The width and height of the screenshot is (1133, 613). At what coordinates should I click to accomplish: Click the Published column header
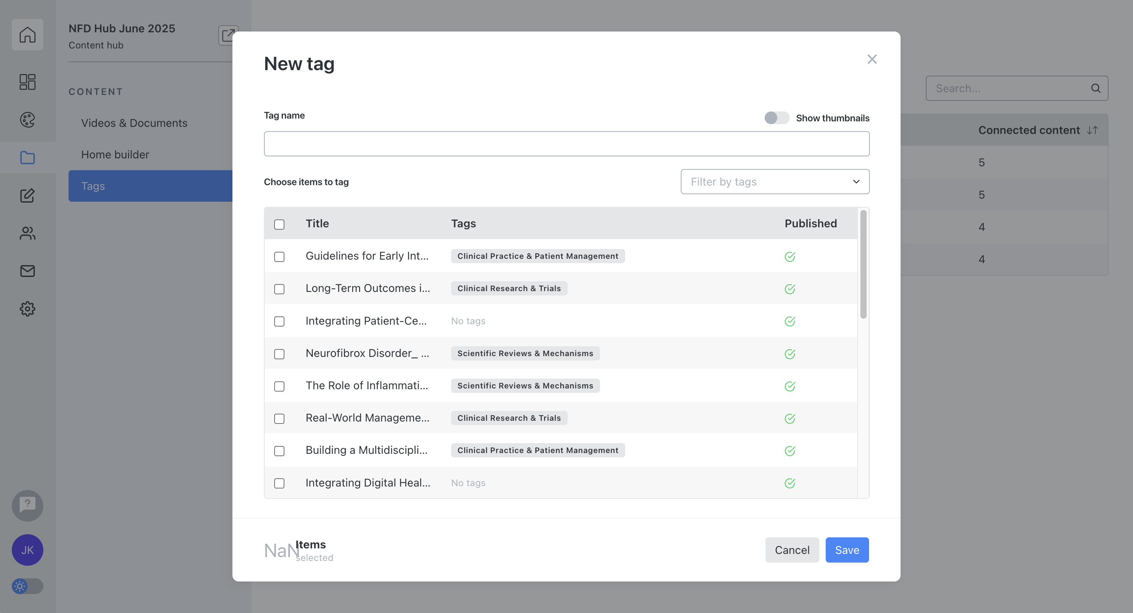click(811, 223)
